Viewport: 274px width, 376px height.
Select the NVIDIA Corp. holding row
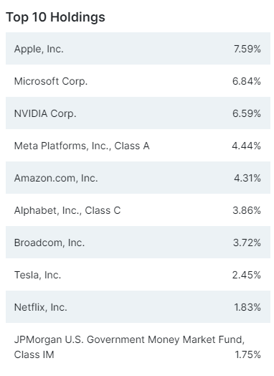click(x=138, y=113)
